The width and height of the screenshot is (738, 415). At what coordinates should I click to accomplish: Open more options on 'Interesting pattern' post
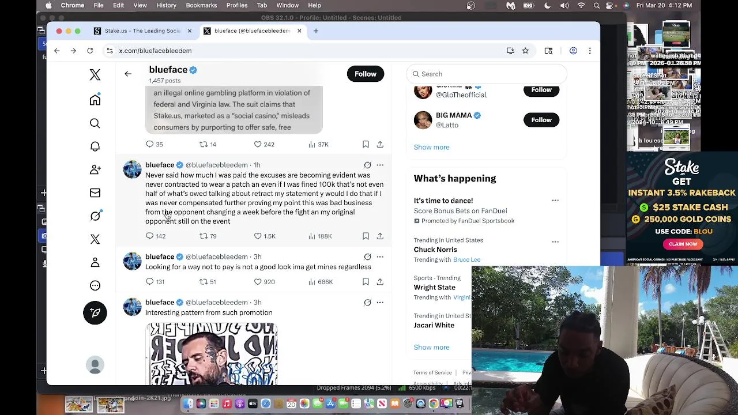[x=380, y=302]
